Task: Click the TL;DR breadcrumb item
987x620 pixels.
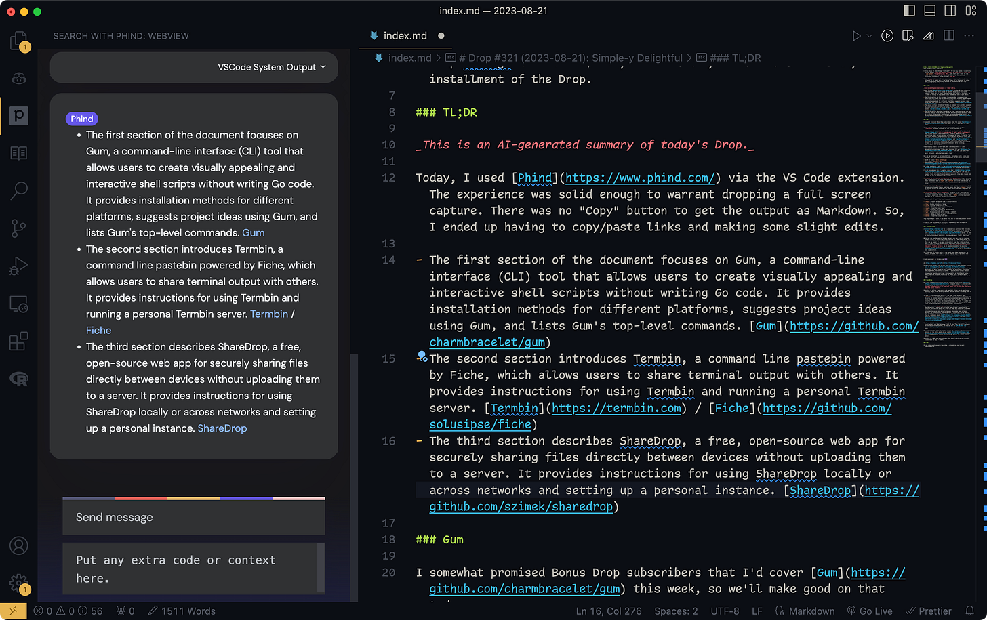Action: click(x=729, y=58)
